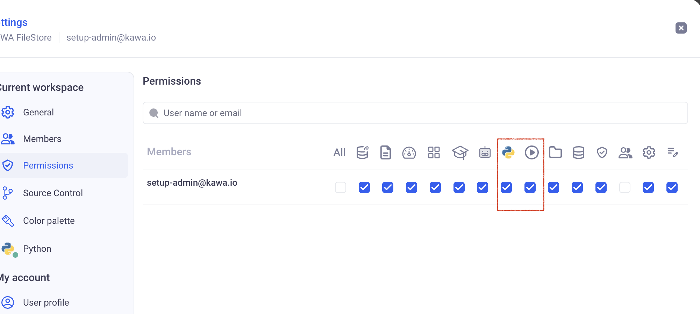Uncheck Python permission for setup-admin@kawa.io

tap(506, 187)
